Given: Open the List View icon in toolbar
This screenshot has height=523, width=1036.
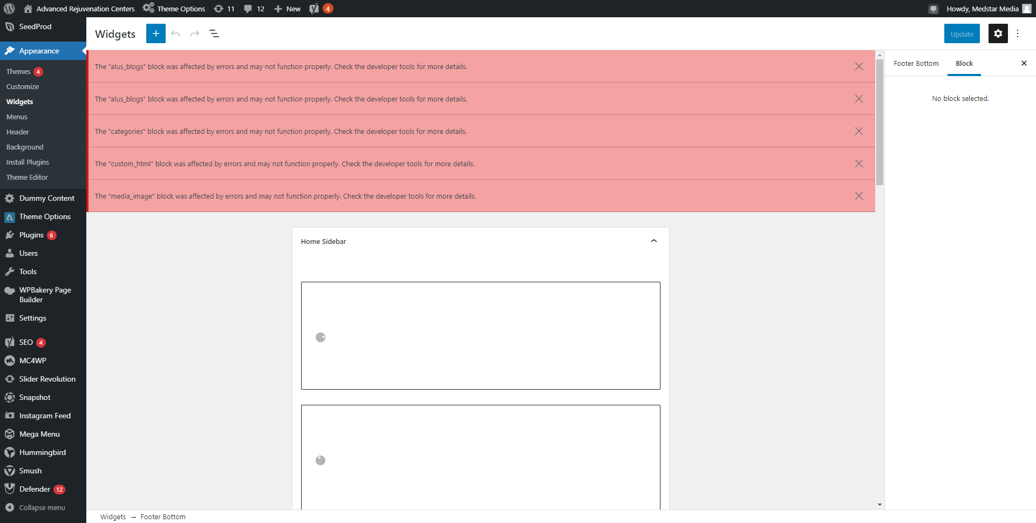Looking at the screenshot, I should 214,33.
